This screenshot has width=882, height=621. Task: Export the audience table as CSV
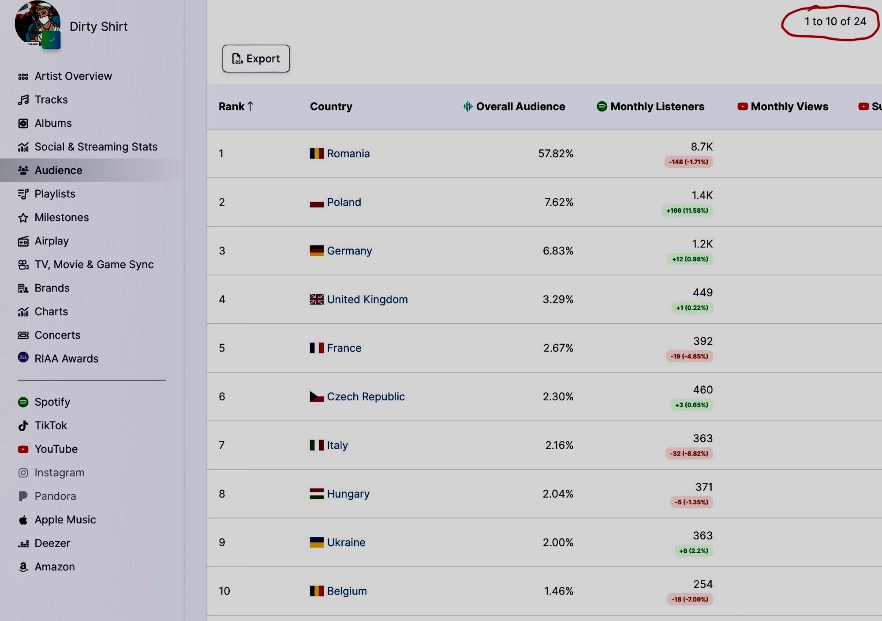coord(256,59)
